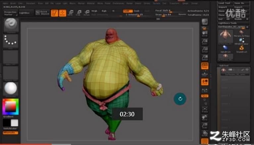Image resolution: width=254 pixels, height=145 pixels.
Task: Toggle Local symmetry button
Action: [x=205, y=82]
